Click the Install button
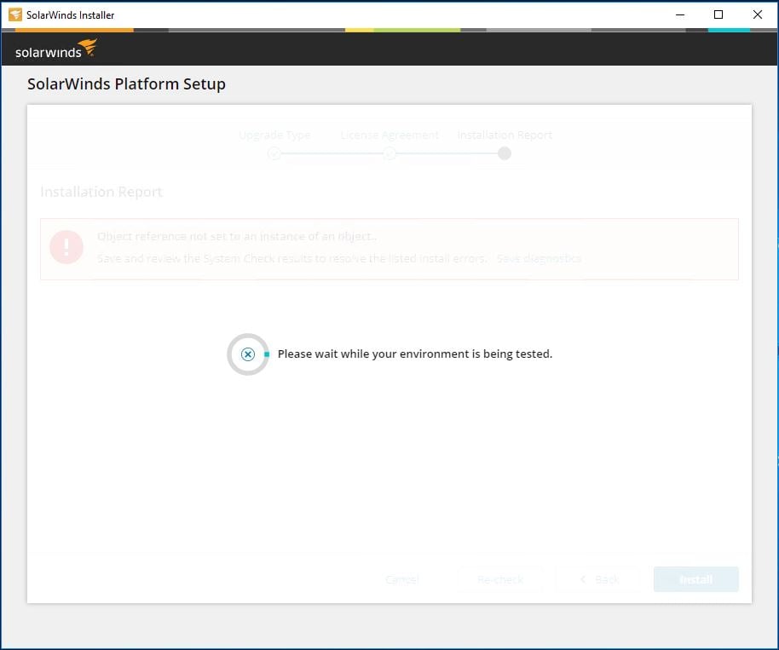 pyautogui.click(x=696, y=579)
